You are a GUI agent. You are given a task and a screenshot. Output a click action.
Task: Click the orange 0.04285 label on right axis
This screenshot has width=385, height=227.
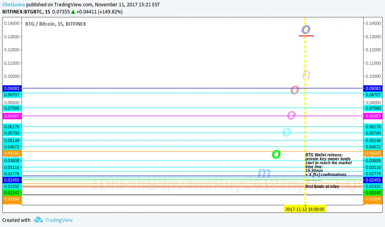point(373,154)
